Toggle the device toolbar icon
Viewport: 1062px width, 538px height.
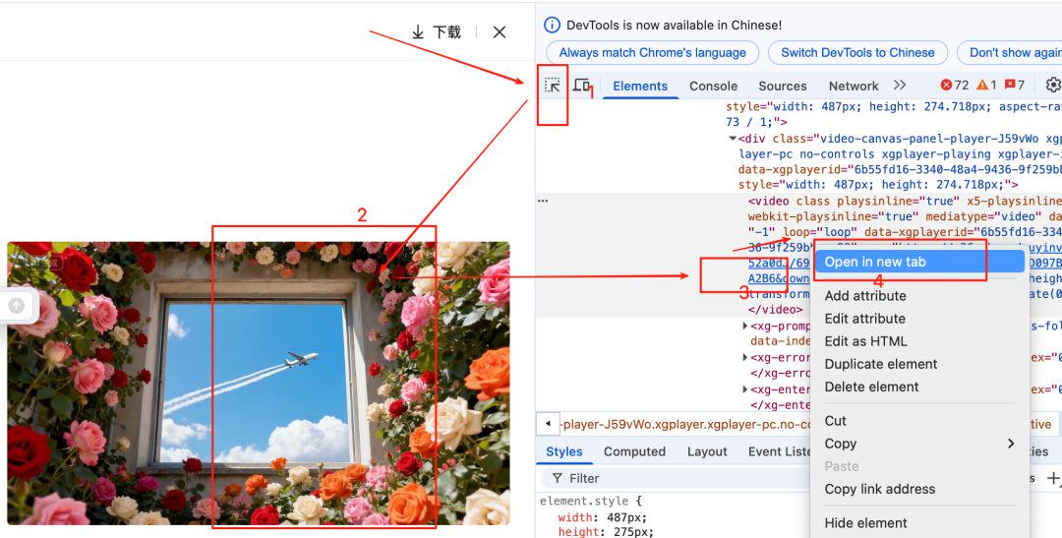[x=581, y=86]
